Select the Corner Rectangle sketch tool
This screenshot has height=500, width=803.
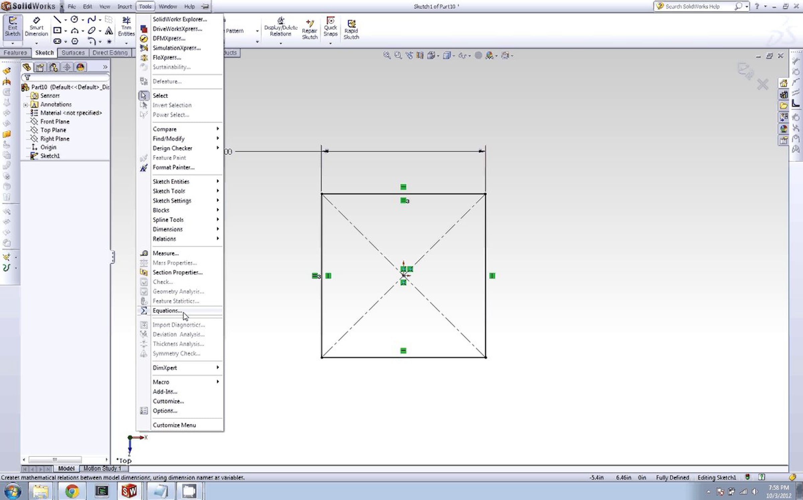(x=58, y=31)
